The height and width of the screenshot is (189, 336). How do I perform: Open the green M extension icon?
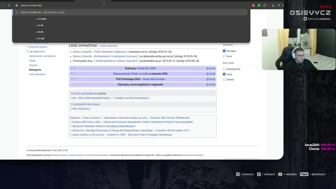pos(259,5)
